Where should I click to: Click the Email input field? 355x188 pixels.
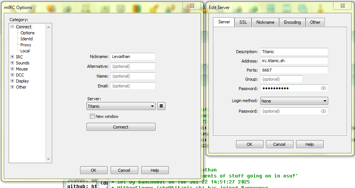[x=133, y=86]
